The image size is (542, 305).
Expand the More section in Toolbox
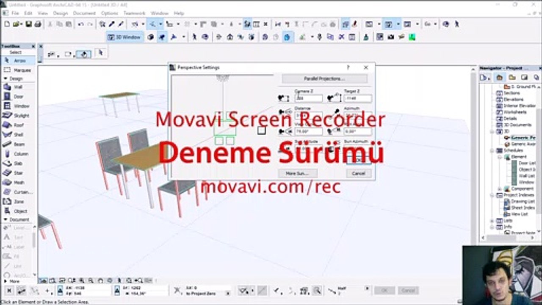pyautogui.click(x=6, y=281)
